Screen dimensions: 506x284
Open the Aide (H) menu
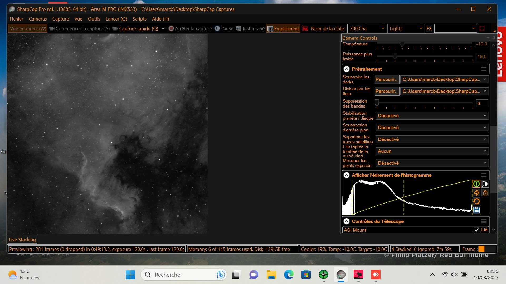tap(160, 19)
